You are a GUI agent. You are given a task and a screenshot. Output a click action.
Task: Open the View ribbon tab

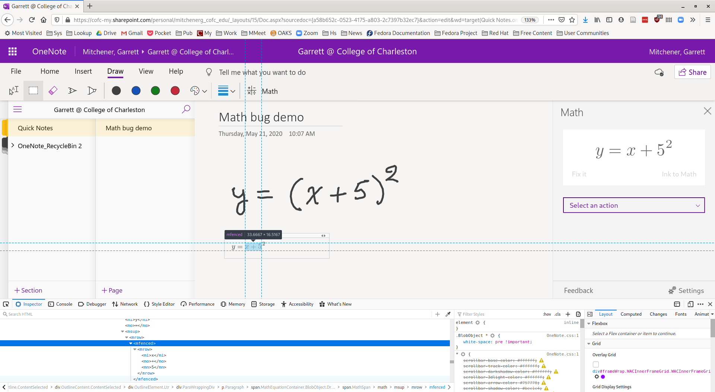pos(146,71)
